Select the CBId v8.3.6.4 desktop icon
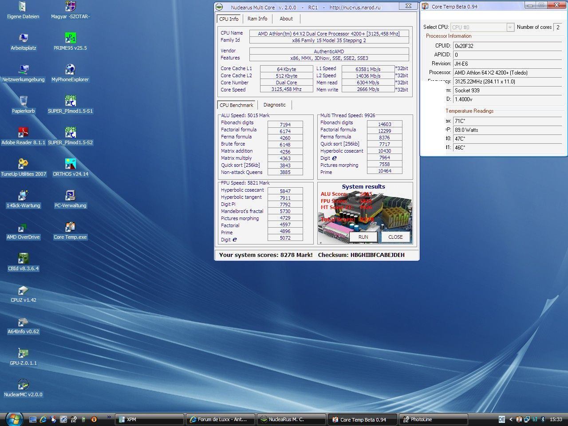This screenshot has width=568, height=426. tap(23, 263)
